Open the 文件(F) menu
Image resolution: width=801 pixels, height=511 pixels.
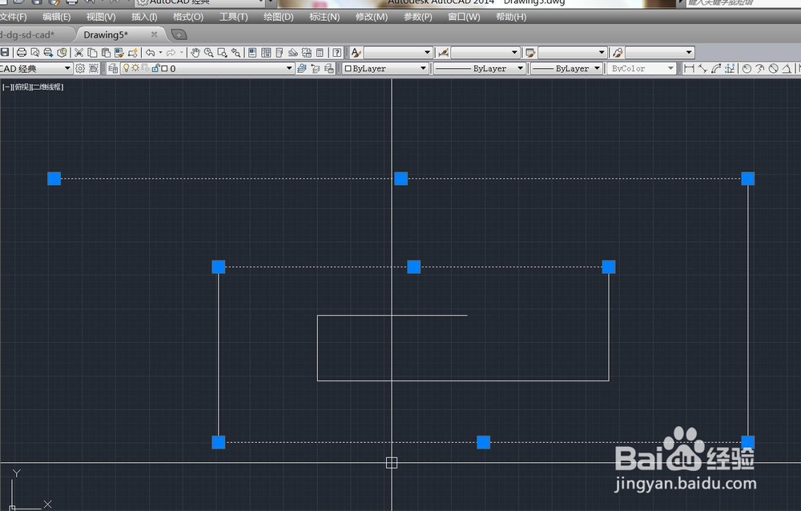pos(13,17)
